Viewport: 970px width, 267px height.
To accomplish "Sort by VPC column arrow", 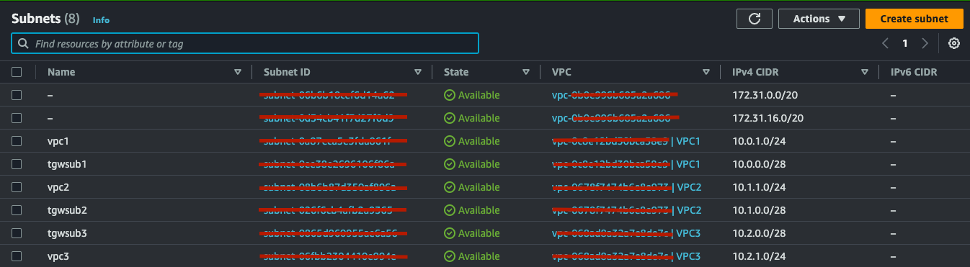I will (706, 72).
